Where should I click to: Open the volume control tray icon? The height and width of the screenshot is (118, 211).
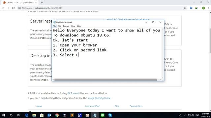click(193, 115)
